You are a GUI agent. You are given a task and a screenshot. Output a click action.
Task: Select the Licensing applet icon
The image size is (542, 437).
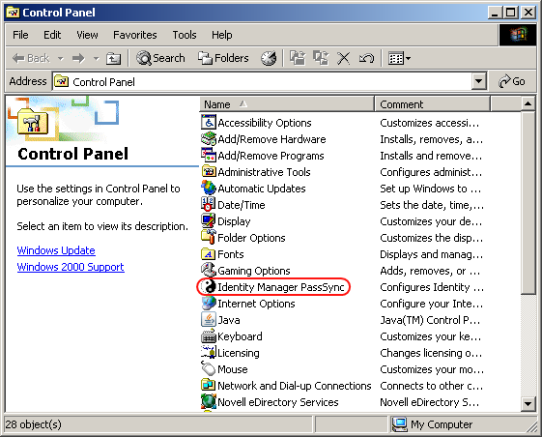point(209,353)
